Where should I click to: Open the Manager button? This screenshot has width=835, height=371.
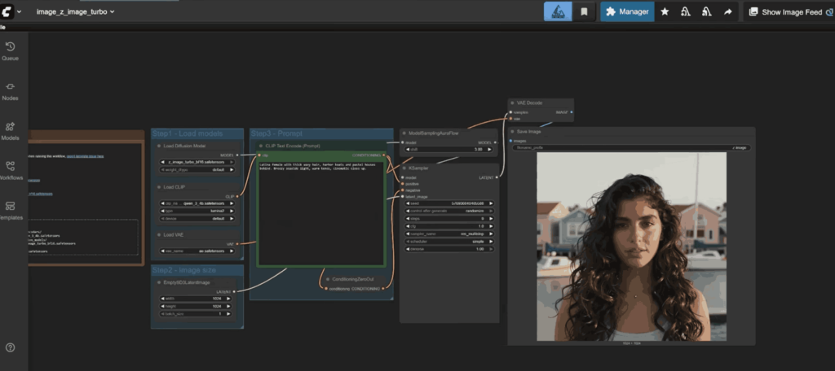[x=627, y=11]
